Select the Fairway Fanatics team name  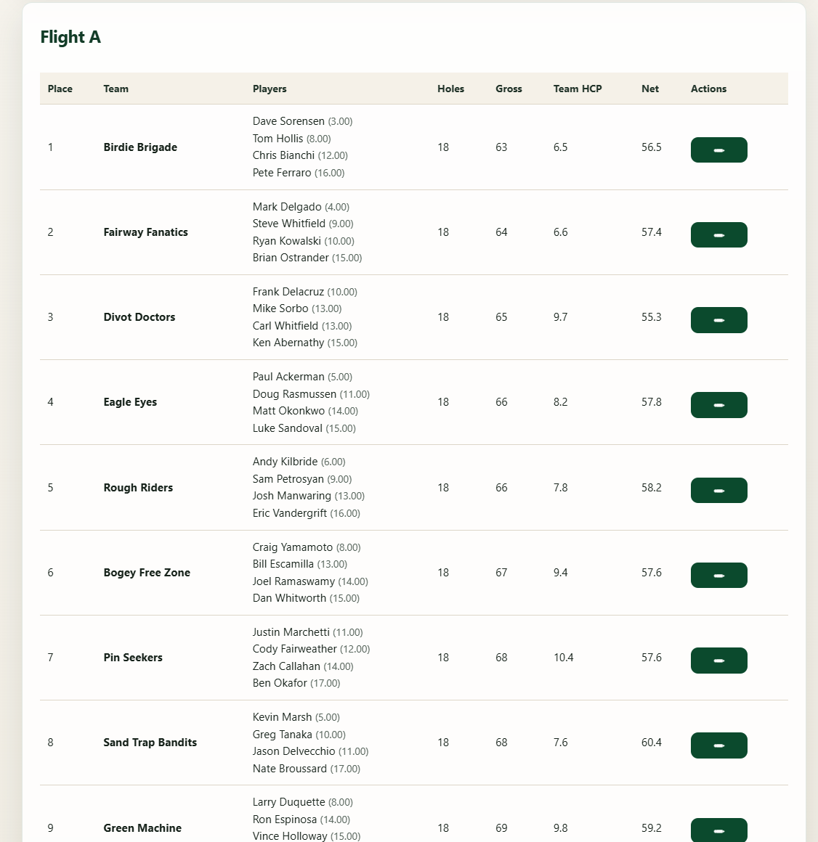pyautogui.click(x=145, y=232)
